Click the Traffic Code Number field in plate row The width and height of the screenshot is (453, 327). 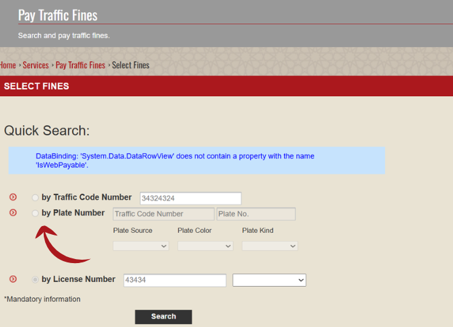click(x=163, y=214)
